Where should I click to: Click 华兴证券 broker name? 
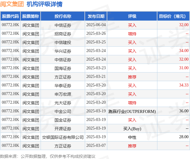tap(63, 51)
